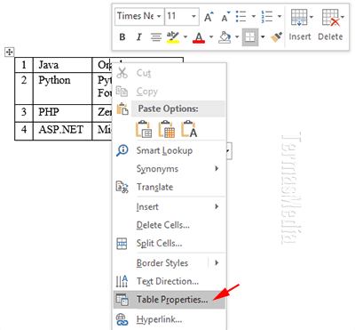The height and width of the screenshot is (330, 355).
Task: Click the table cell containing Python
Action: point(62,88)
